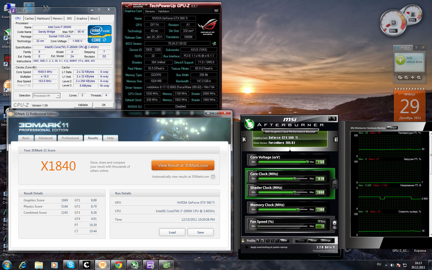Open Google Chrome from the taskbar
The height and width of the screenshot is (270, 432).
coord(119,265)
